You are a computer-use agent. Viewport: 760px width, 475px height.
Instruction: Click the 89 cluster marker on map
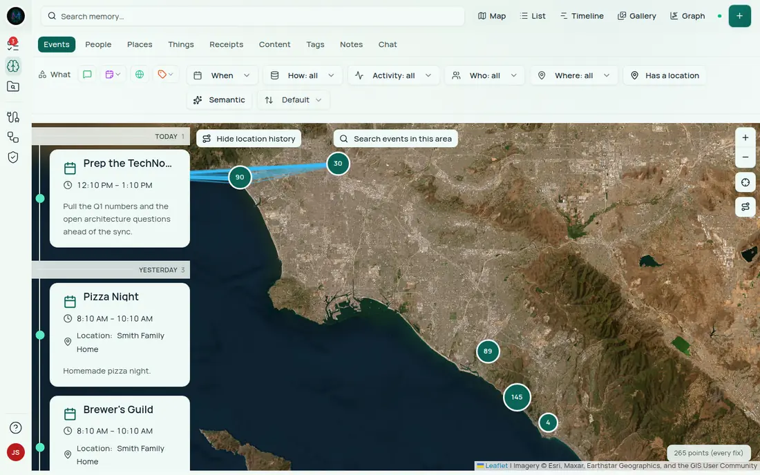click(488, 351)
